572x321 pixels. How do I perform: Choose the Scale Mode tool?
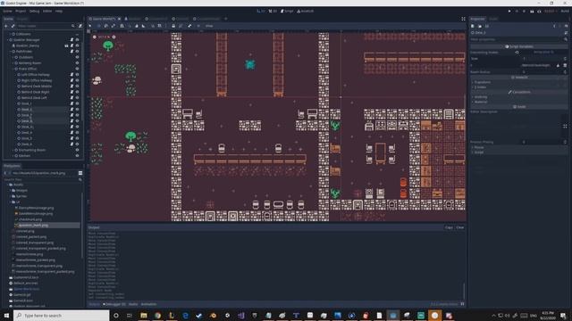pyautogui.click(x=114, y=26)
